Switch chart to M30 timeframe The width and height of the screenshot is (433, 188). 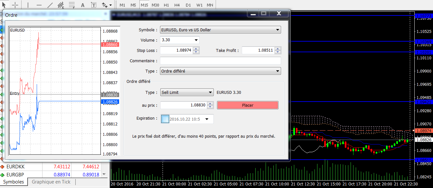click(155, 5)
